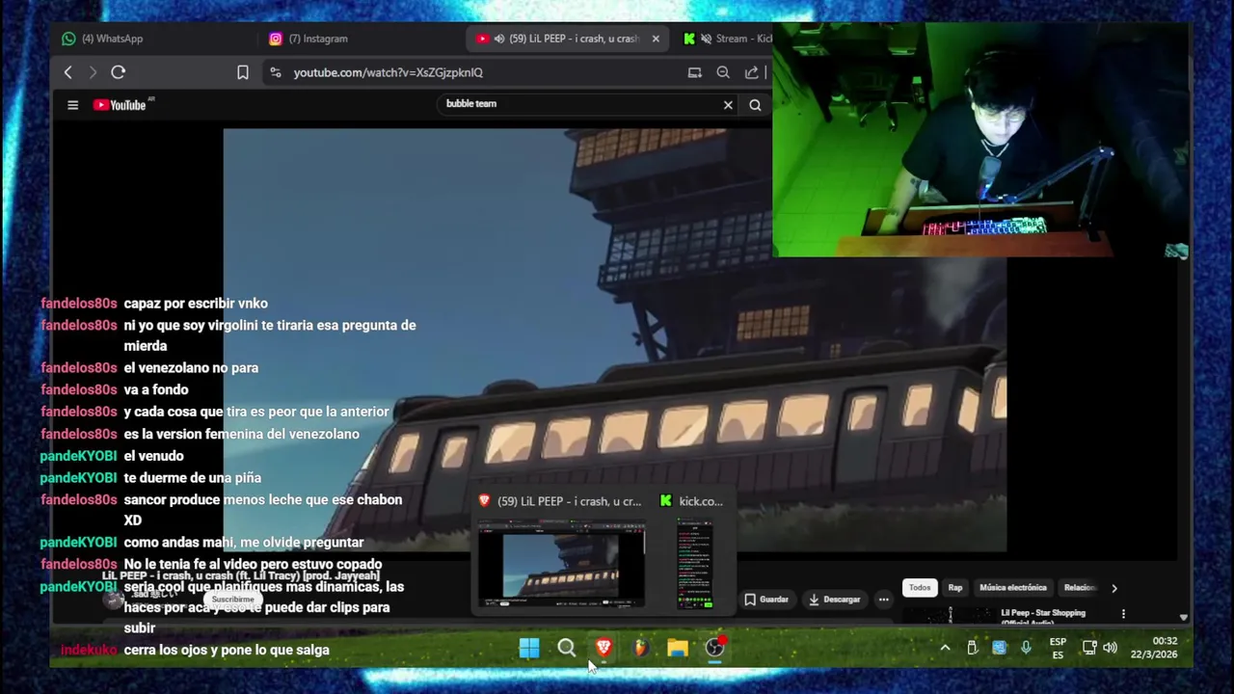Open FL Studio from the taskbar

pyautogui.click(x=640, y=648)
